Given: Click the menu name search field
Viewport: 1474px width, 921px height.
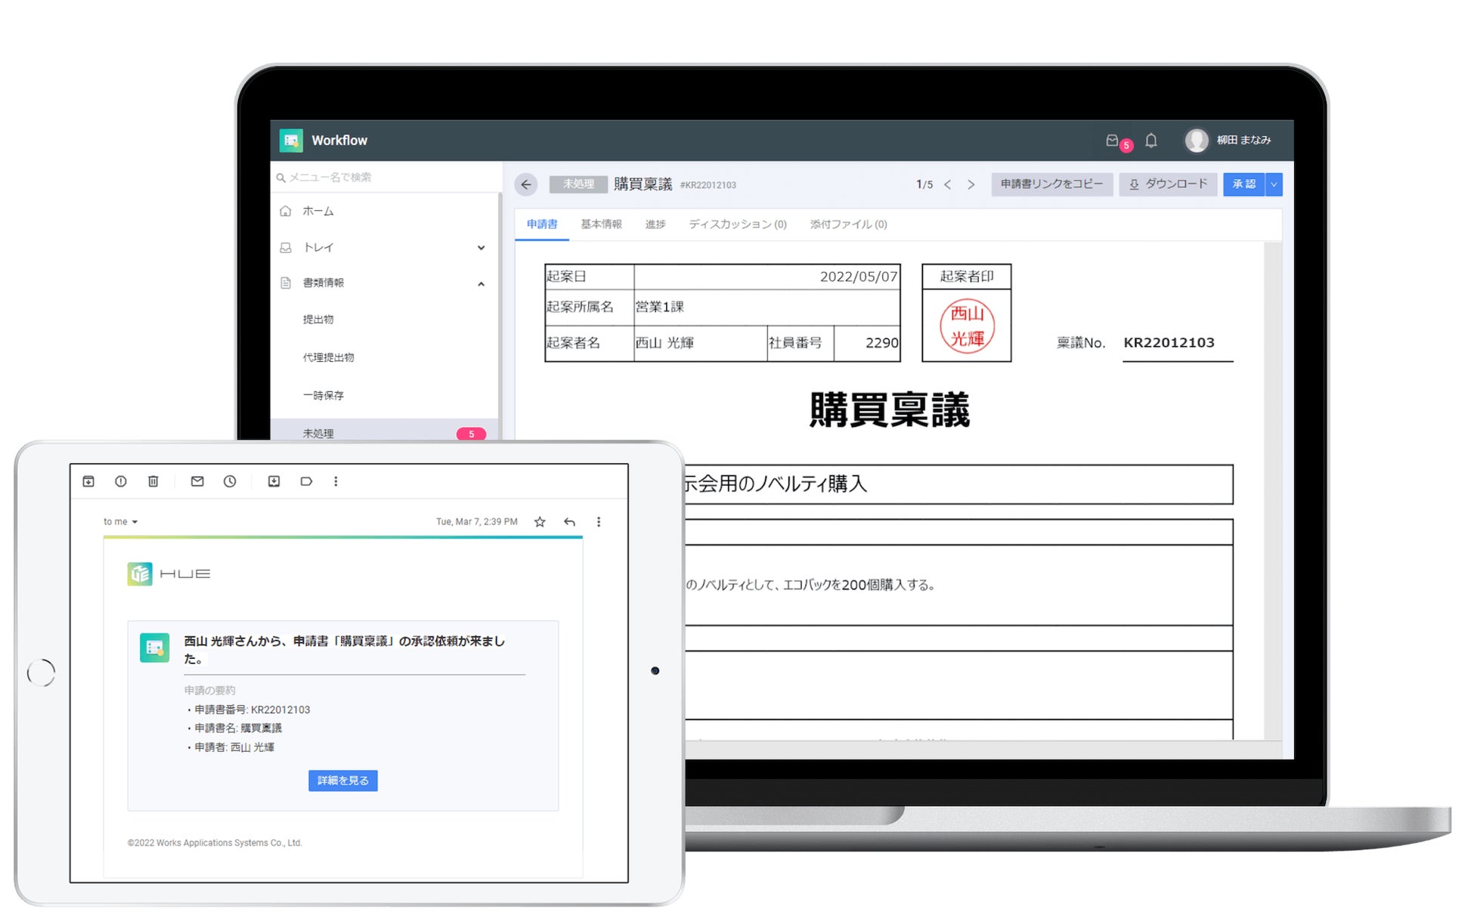Looking at the screenshot, I should point(386,178).
